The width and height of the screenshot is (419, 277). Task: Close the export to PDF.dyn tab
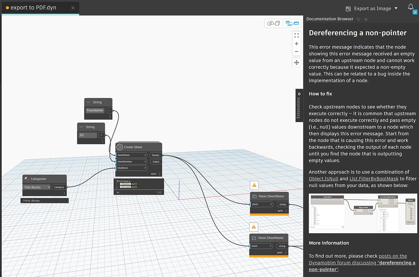pos(73,8)
